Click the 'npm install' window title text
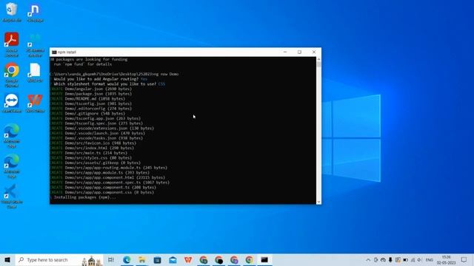The height and width of the screenshot is (266, 474). [67, 52]
